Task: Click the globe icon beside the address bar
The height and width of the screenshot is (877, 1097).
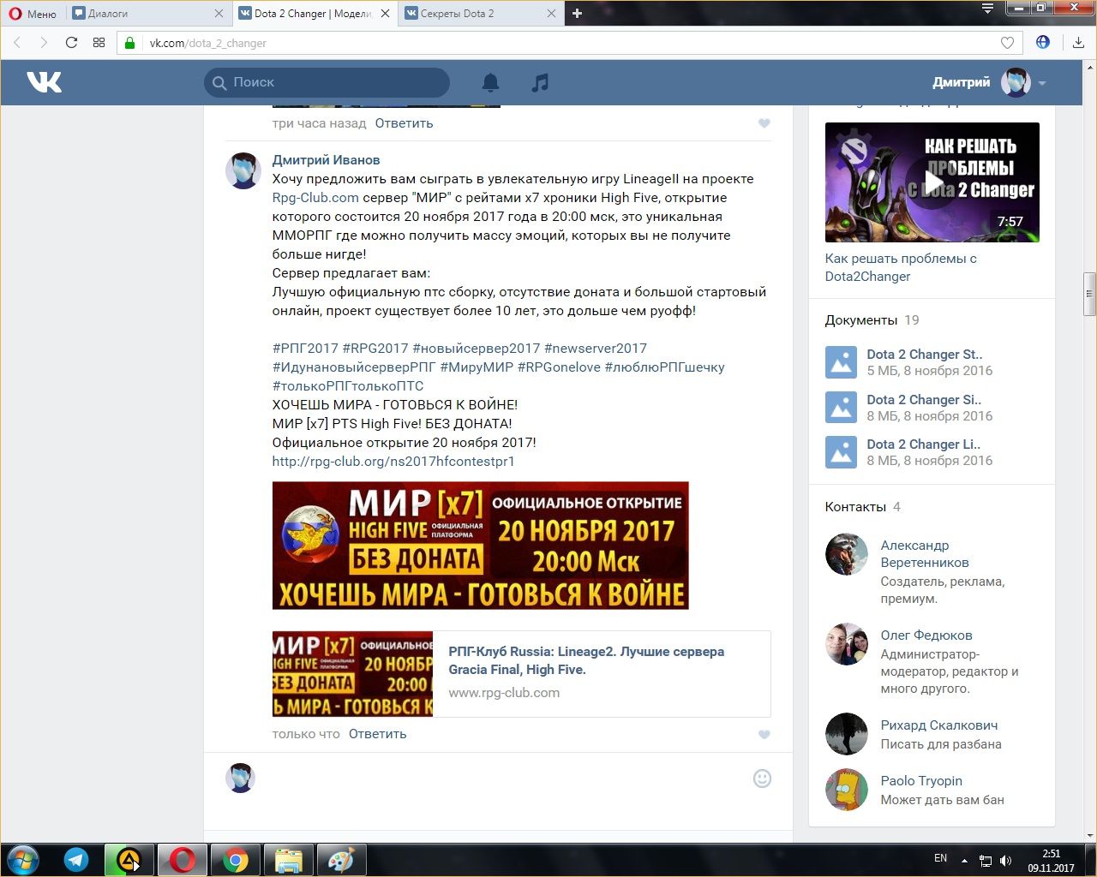Action: point(1043,42)
